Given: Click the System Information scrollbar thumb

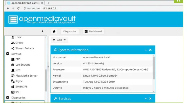Looking at the screenshot, I should [154, 68].
